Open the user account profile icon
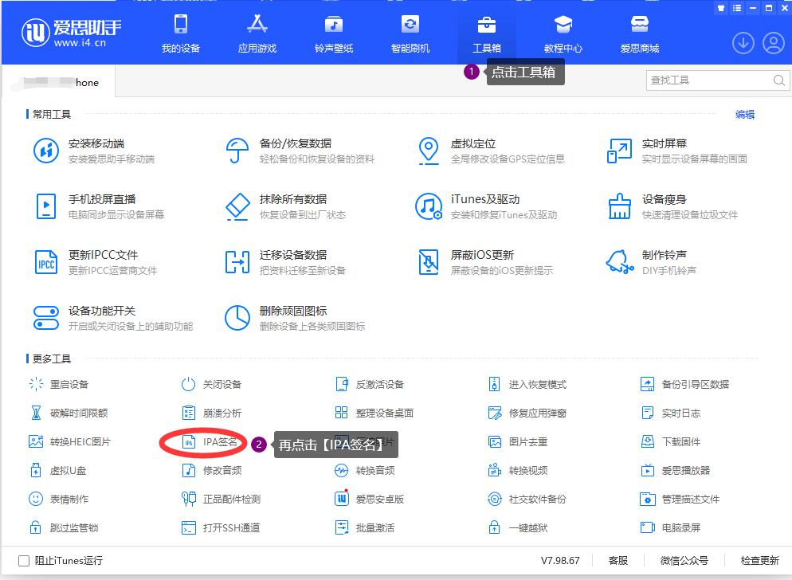The width and height of the screenshot is (792, 580). 774,44
